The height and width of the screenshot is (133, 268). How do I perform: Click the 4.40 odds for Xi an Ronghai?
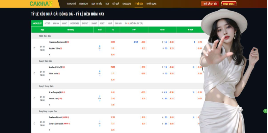pyautogui.click(x=113, y=92)
